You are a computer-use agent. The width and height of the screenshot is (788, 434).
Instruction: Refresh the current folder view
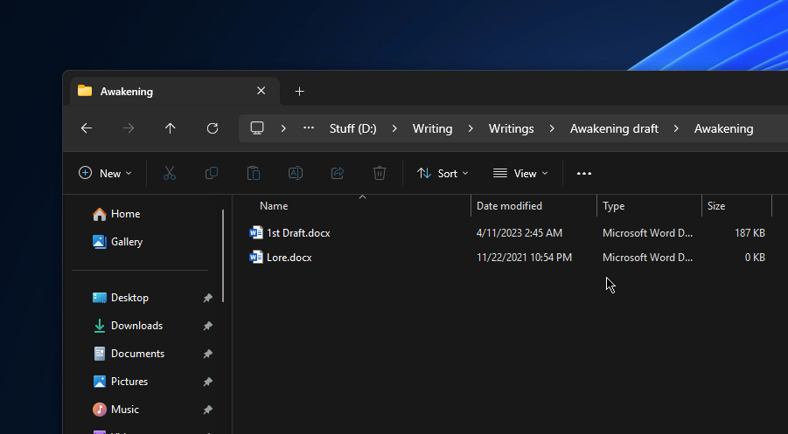(213, 128)
